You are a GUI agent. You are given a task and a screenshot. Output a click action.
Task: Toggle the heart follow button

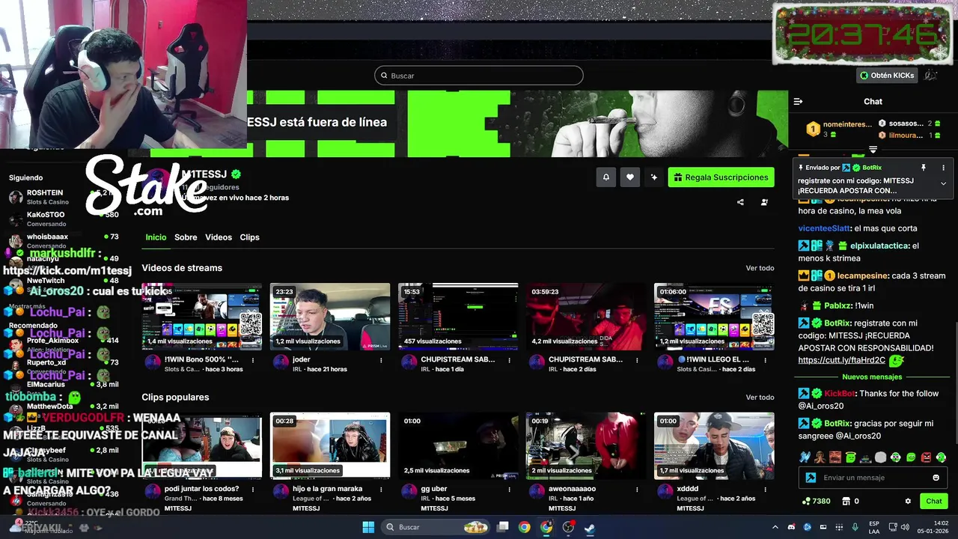pos(630,177)
